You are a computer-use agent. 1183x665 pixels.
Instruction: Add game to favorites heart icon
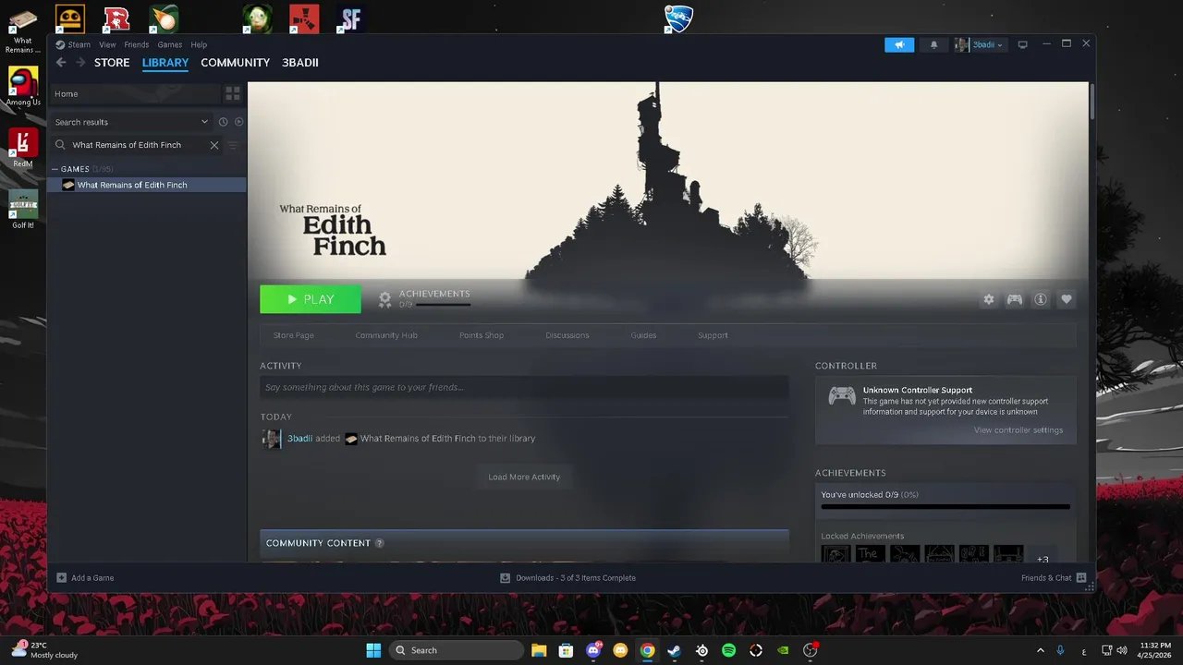point(1067,299)
